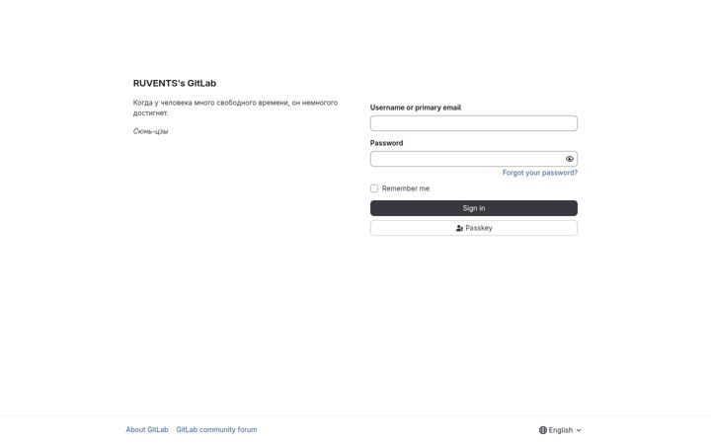Open Forgot your password link
711x444 pixels.
tap(539, 173)
